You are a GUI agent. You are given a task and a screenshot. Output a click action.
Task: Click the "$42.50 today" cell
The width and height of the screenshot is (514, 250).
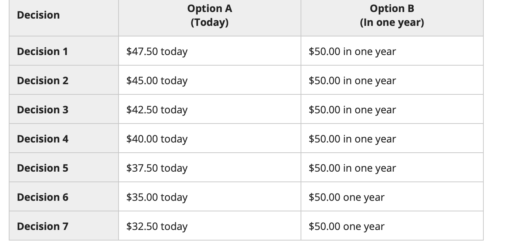[157, 110]
